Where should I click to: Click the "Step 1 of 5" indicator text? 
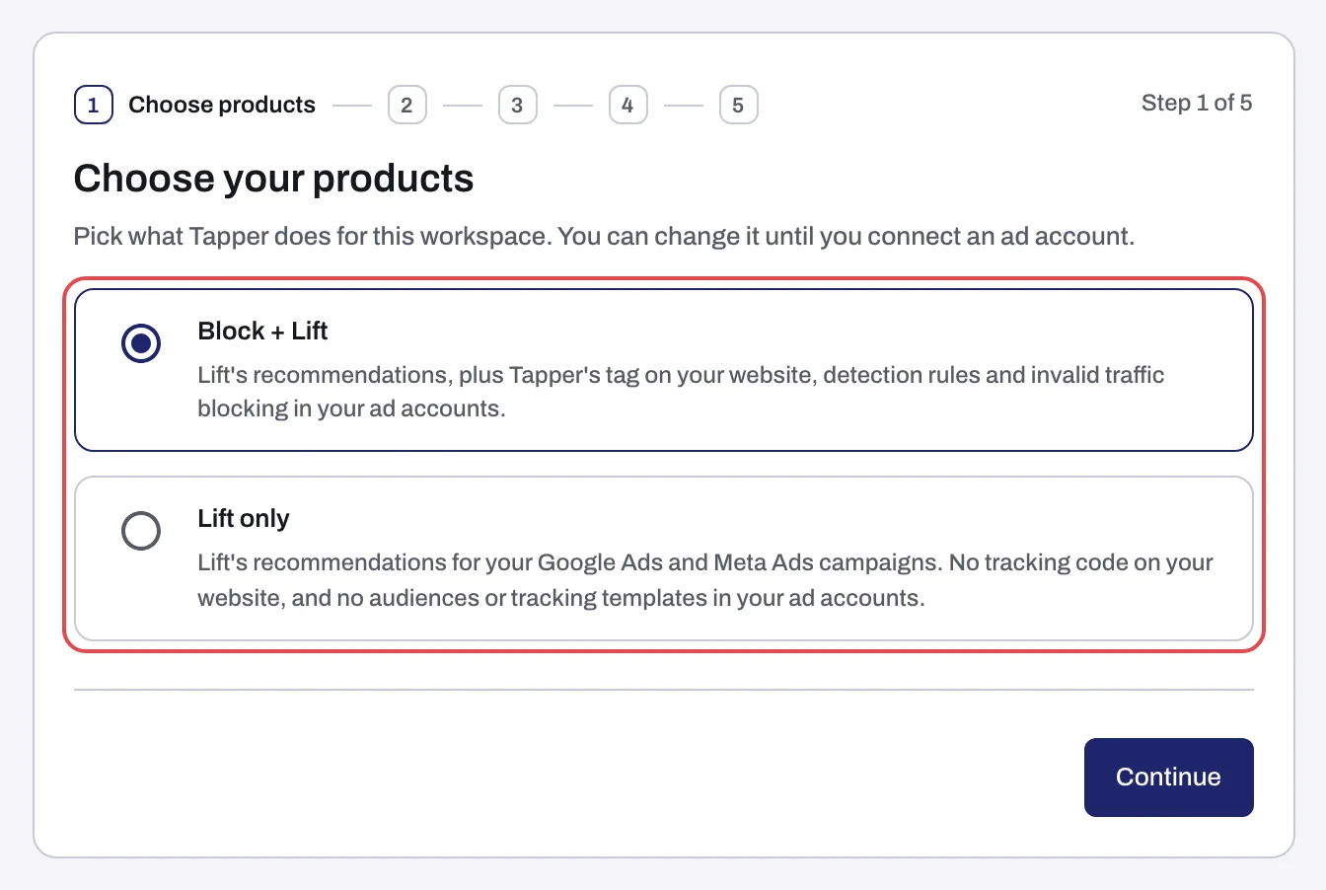pyautogui.click(x=1197, y=103)
